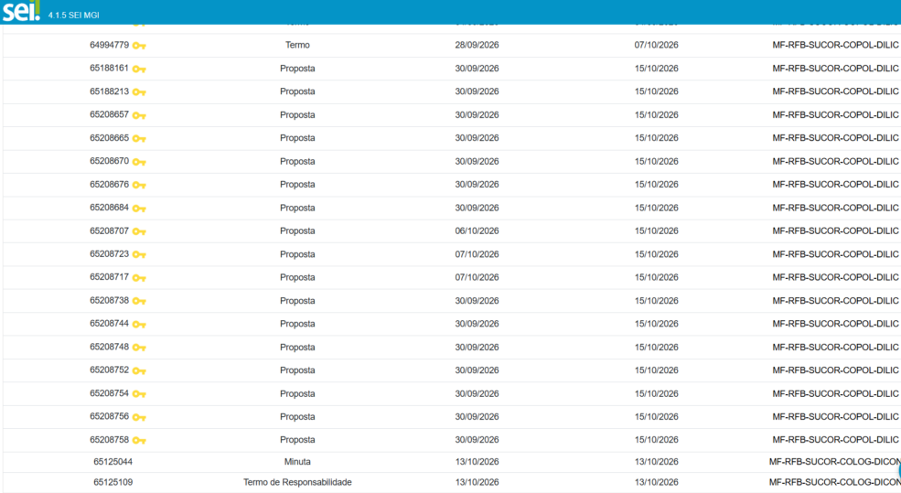The width and height of the screenshot is (901, 493).
Task: Select the Termo type cell
Action: [297, 45]
